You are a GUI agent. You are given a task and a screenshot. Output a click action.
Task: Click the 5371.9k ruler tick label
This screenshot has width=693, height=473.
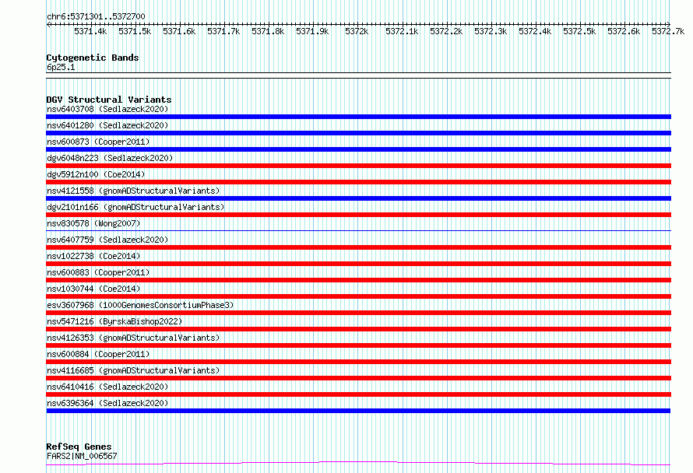(x=312, y=31)
